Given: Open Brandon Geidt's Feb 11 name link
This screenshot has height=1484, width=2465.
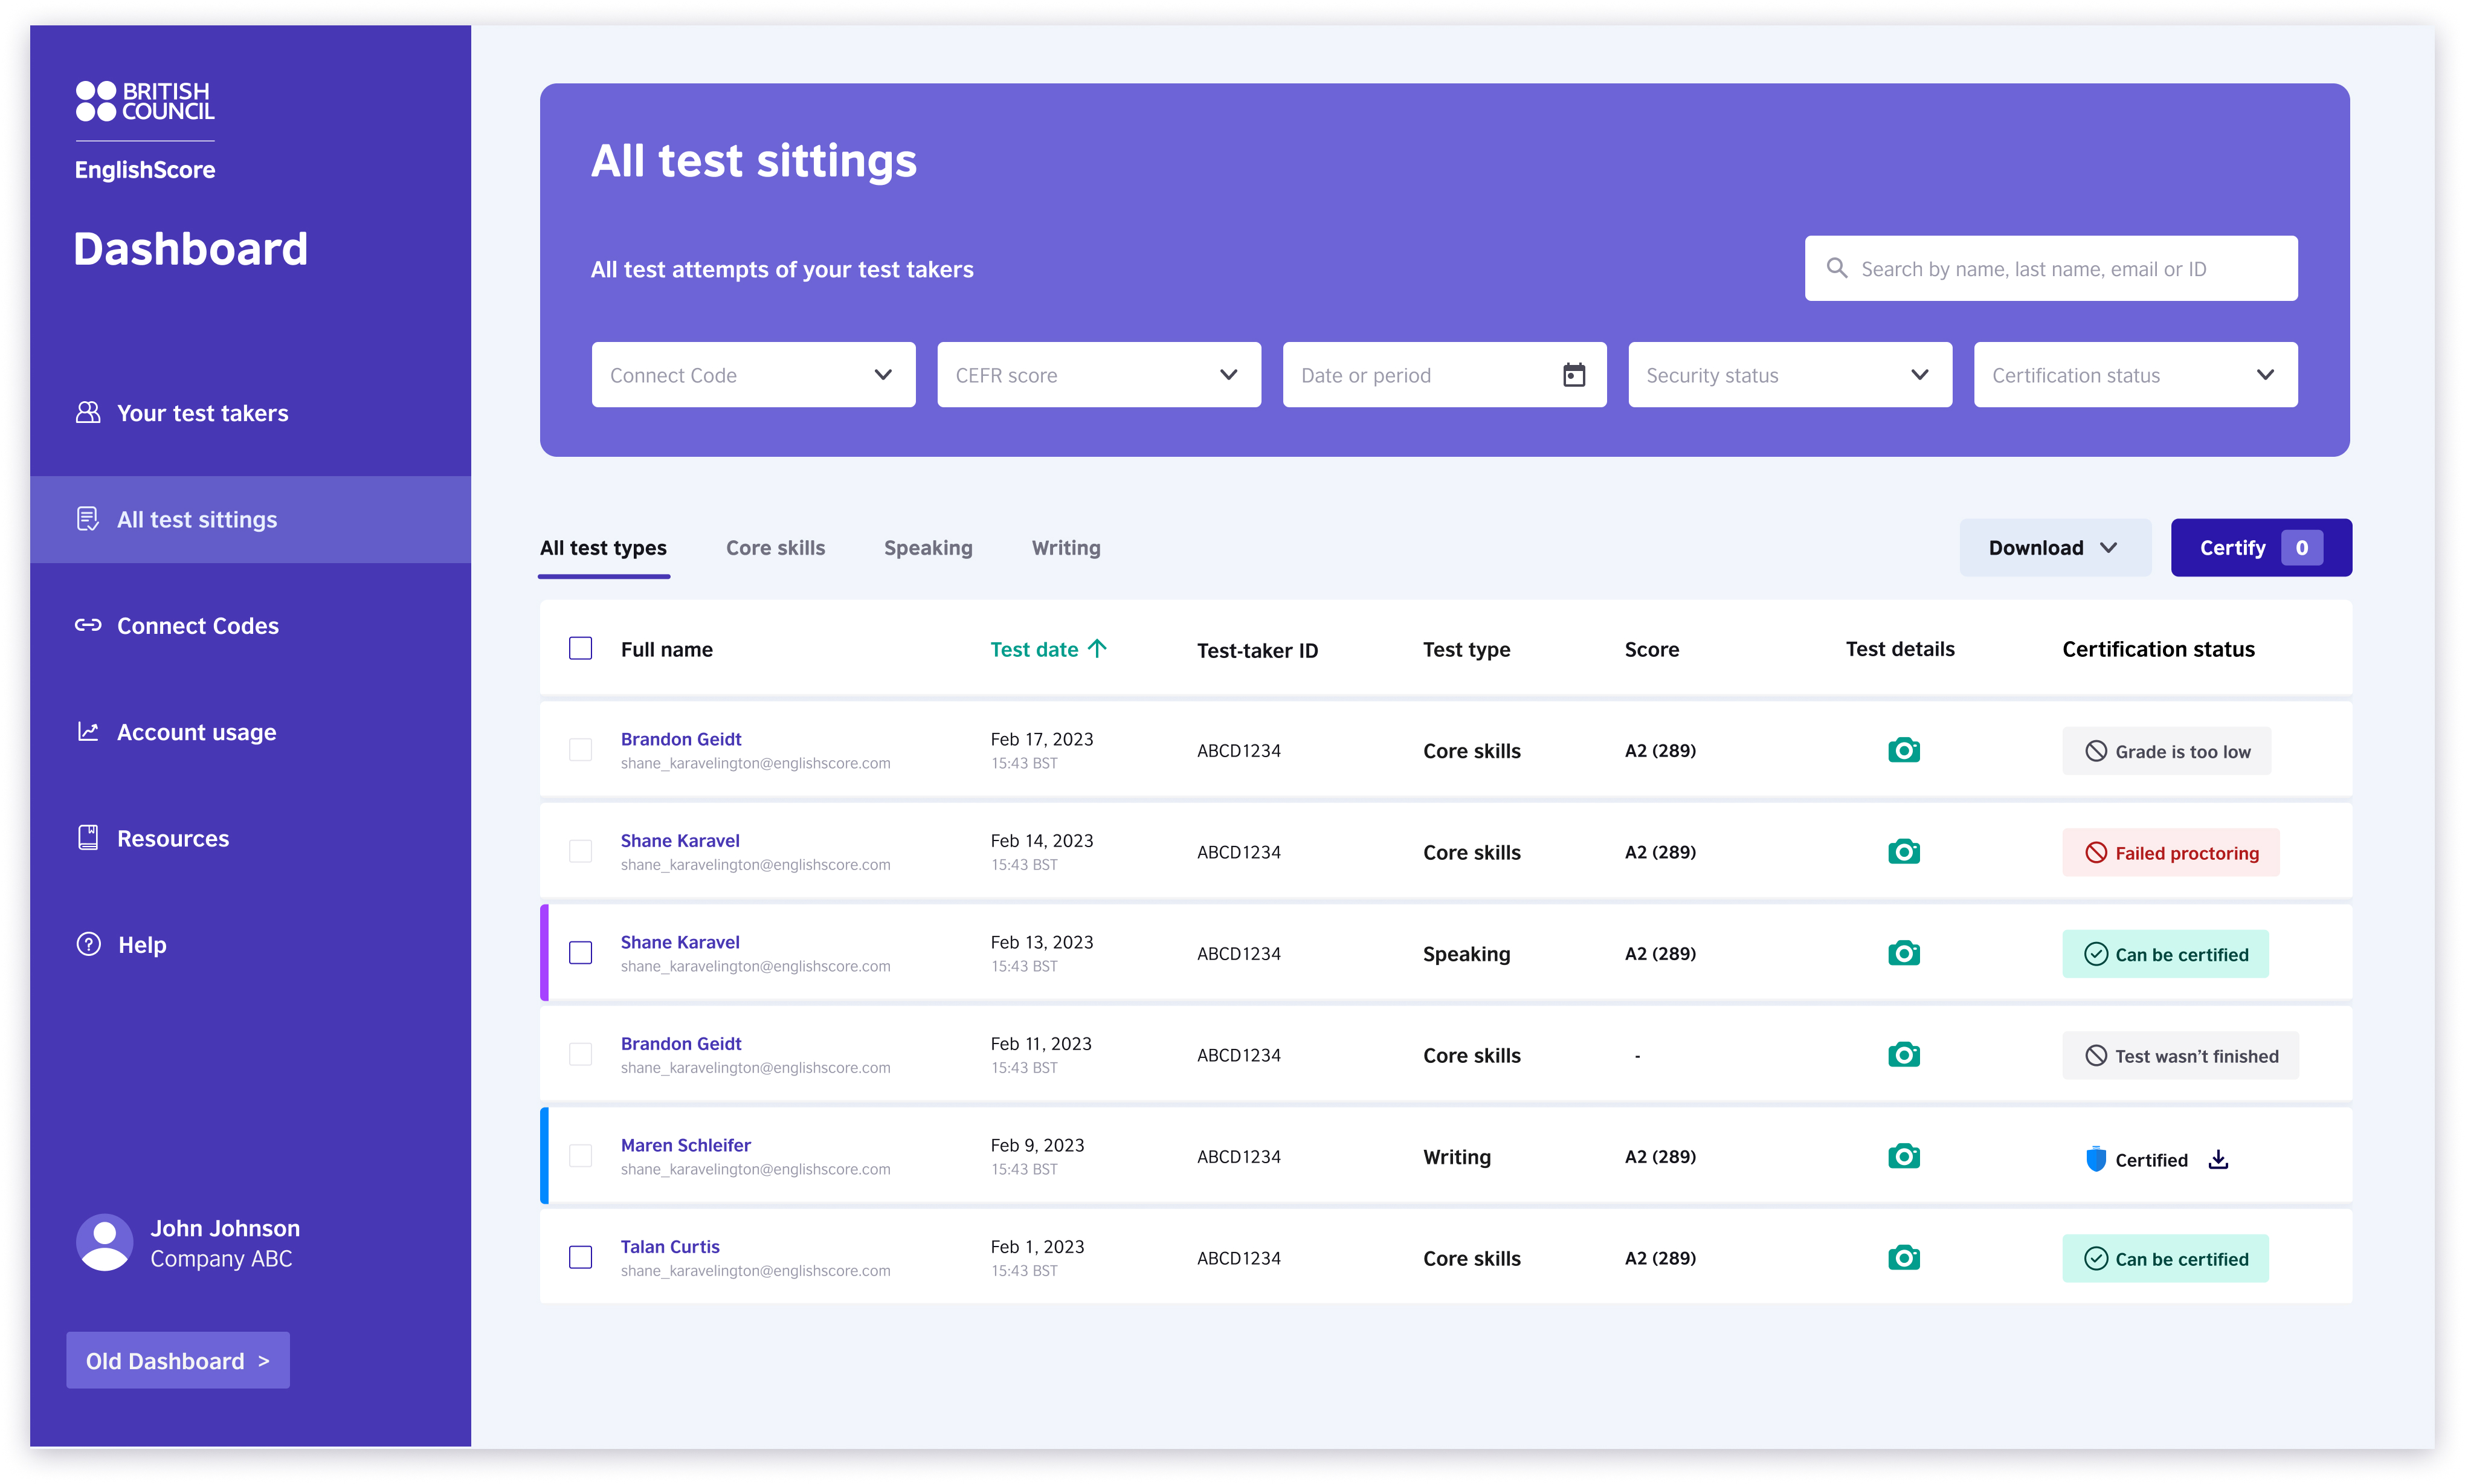Looking at the screenshot, I should pos(681,1043).
